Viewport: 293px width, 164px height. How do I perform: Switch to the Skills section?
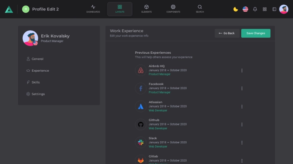(35, 82)
